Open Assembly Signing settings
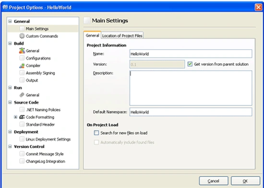This screenshot has height=188, width=264. click(40, 73)
